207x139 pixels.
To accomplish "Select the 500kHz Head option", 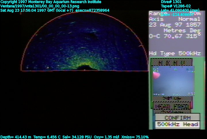I will pyautogui.click(x=178, y=124).
